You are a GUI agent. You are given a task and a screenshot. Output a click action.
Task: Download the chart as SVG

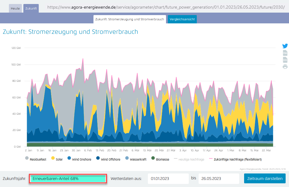(285, 60)
